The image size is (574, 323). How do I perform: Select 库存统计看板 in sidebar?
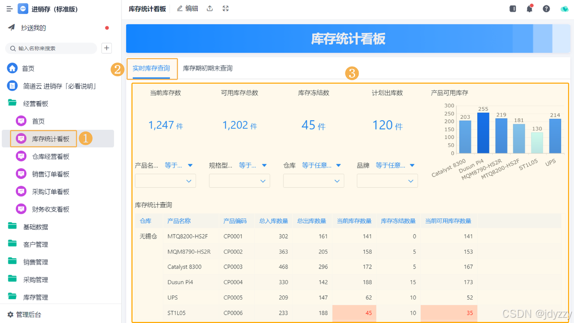coord(50,139)
